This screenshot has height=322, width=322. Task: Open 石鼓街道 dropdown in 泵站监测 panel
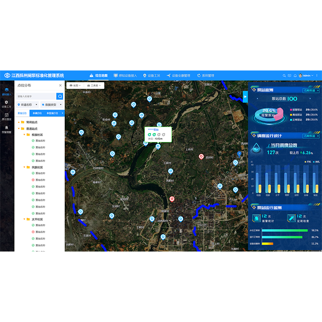(x=311, y=91)
